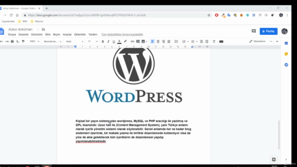Image resolution: width=297 pixels, height=167 pixels.
Task: Click 'Tüm değişiklikler Drive'a kaydedildi' link
Action: click(x=122, y=34)
